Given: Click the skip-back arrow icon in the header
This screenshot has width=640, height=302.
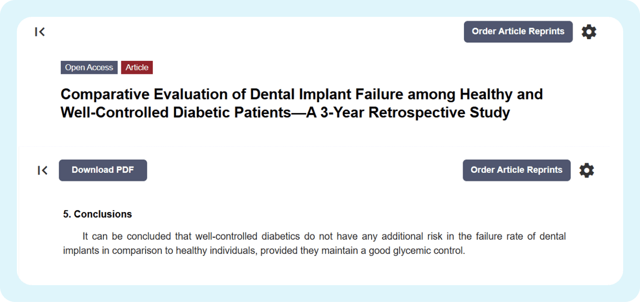Looking at the screenshot, I should coord(40,32).
